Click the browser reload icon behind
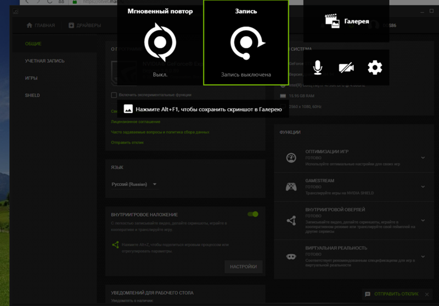 click(x=49, y=2)
